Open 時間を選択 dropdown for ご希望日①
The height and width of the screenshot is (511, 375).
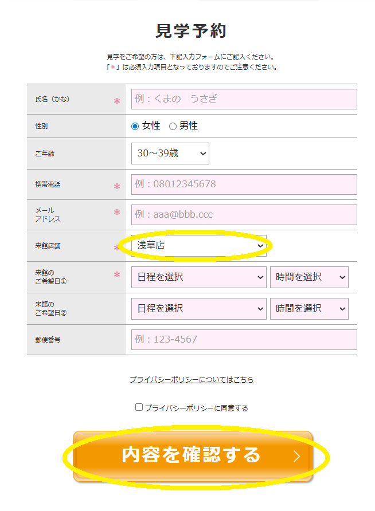[309, 277]
